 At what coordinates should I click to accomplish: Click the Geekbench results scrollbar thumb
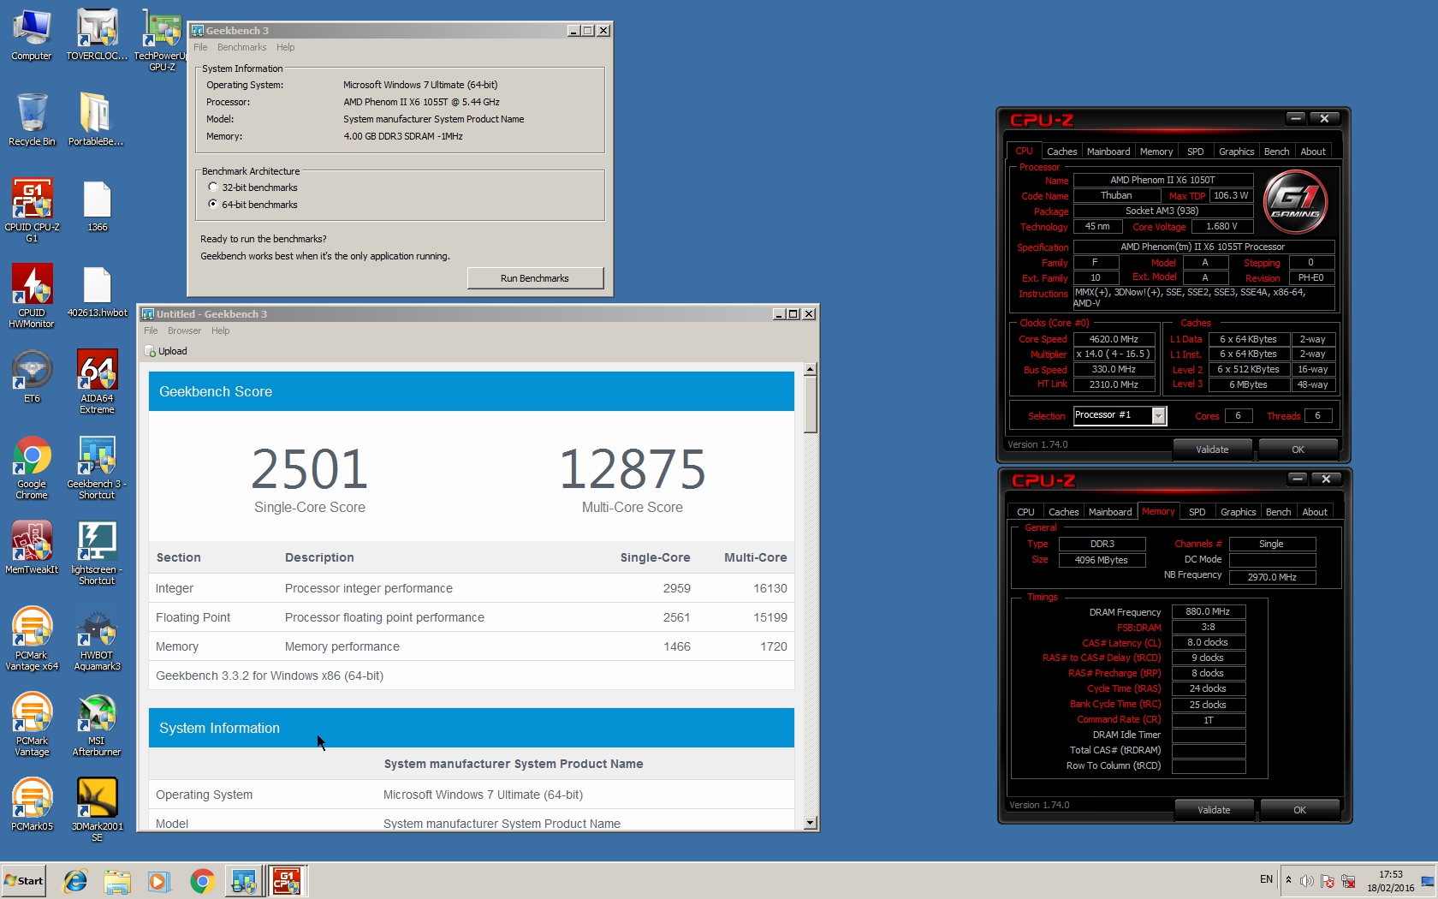click(x=811, y=404)
